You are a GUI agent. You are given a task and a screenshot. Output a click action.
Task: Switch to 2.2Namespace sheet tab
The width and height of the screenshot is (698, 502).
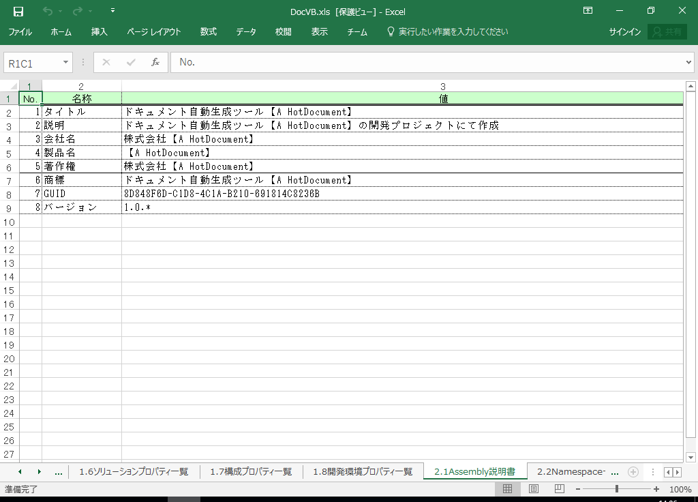click(571, 472)
